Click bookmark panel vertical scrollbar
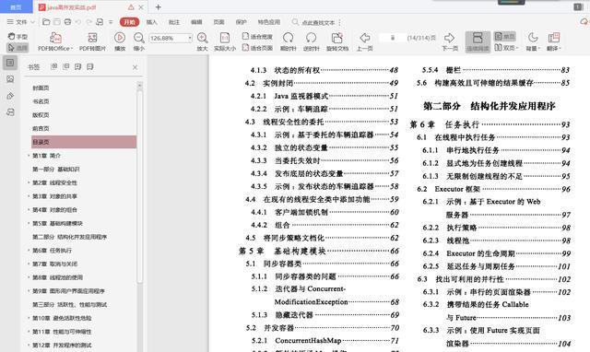Image resolution: width=590 pixels, height=352 pixels. click(x=139, y=186)
